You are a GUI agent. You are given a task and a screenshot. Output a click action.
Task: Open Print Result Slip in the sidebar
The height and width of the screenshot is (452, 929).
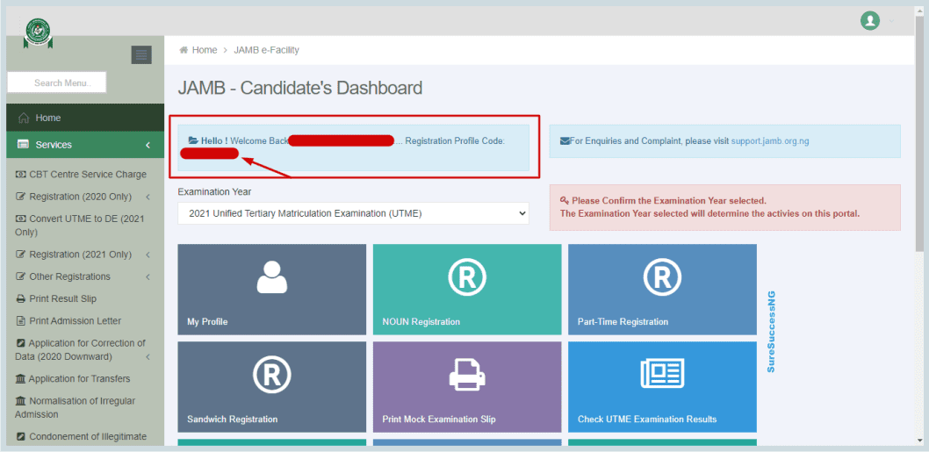tap(63, 298)
